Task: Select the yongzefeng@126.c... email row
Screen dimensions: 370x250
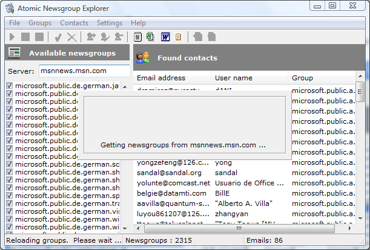Action: [x=173, y=162]
